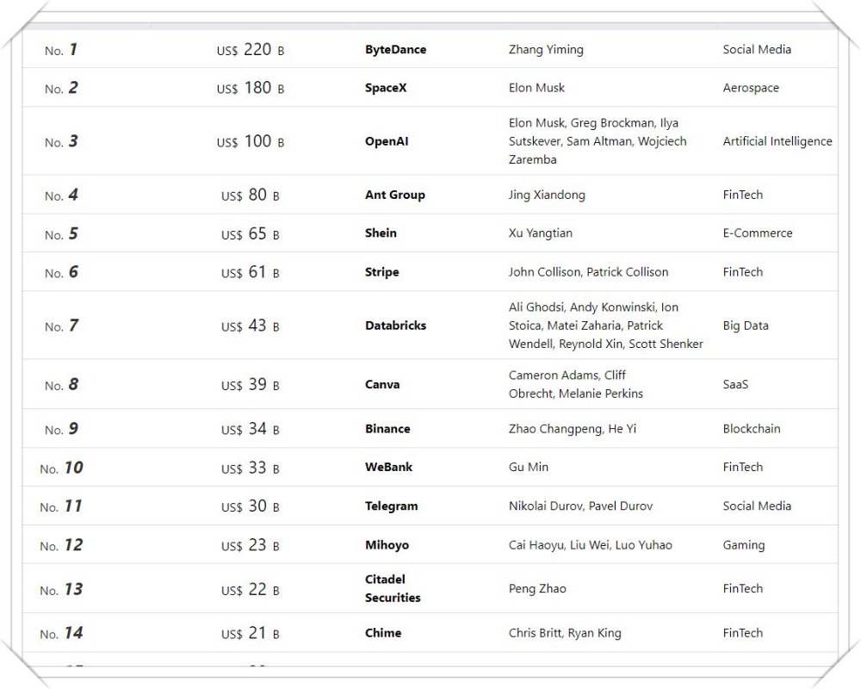Select the US$ 23 B valuation
The image size is (861, 689).
(x=251, y=545)
